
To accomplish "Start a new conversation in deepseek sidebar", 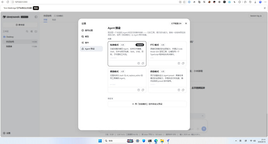I will (20, 25).
